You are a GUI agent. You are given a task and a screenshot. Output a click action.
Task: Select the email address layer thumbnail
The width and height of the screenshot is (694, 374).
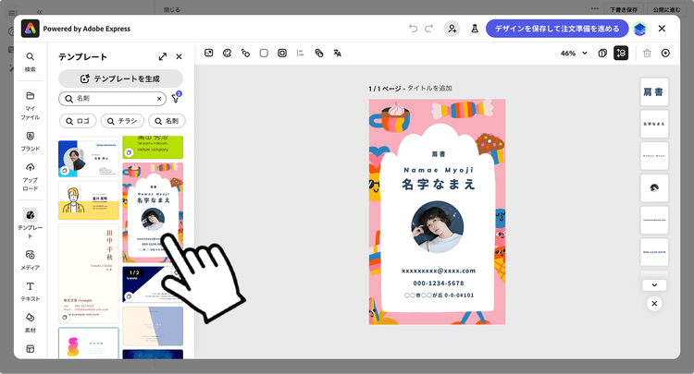click(654, 220)
